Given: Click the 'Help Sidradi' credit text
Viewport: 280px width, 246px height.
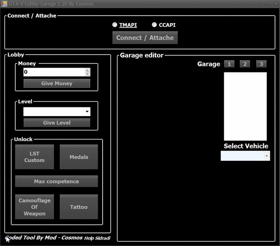Looking at the screenshot, I should (x=97, y=238).
